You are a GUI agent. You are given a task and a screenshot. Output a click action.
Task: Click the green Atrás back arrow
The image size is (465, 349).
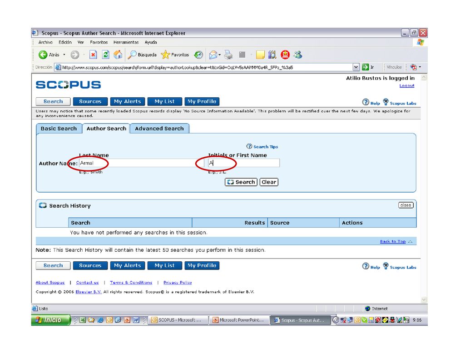tap(43, 55)
